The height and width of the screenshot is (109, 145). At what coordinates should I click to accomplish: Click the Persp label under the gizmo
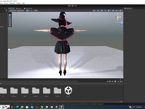pos(118,22)
